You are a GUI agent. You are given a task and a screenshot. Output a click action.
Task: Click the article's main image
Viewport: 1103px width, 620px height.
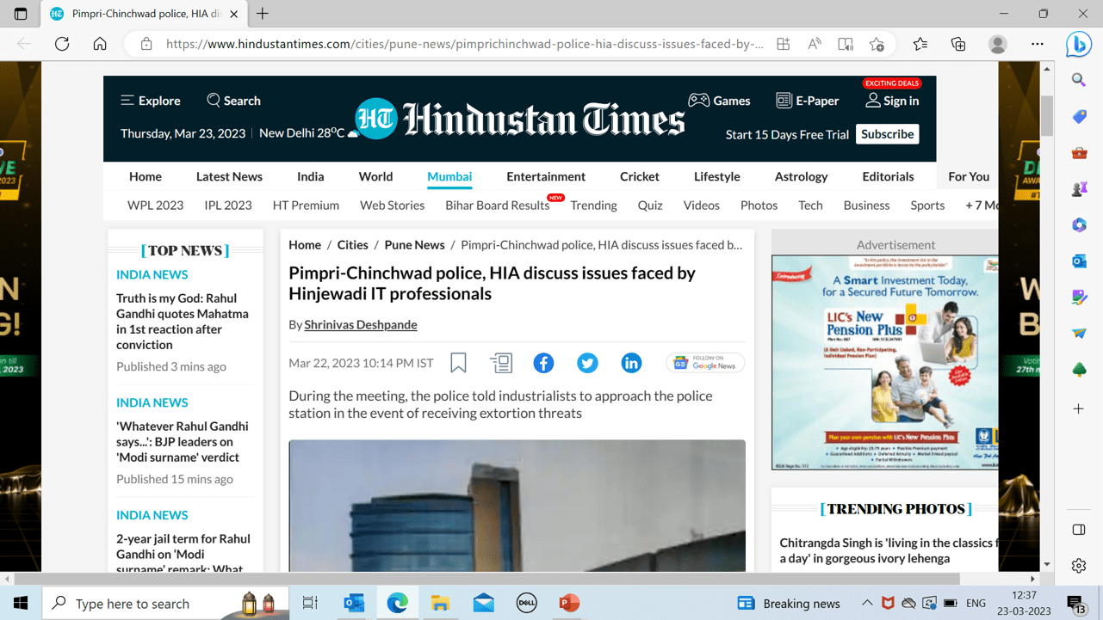pos(517,506)
